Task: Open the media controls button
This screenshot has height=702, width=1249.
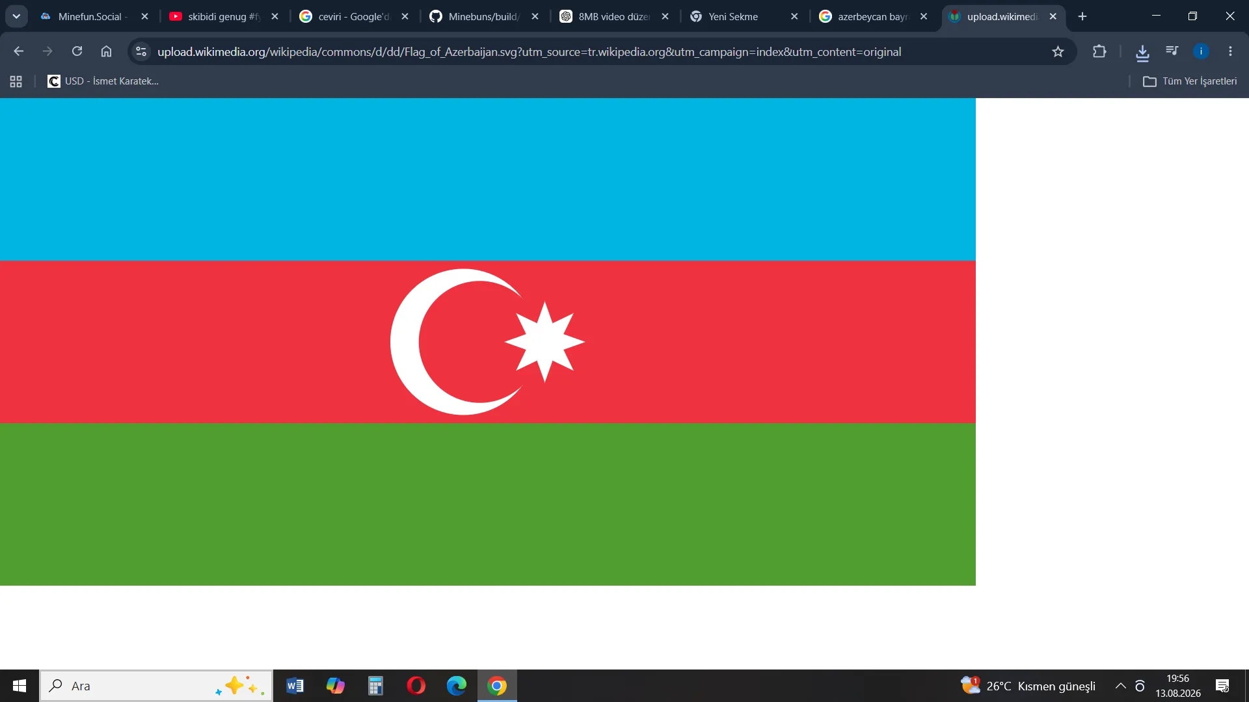Action: pos(1172,51)
